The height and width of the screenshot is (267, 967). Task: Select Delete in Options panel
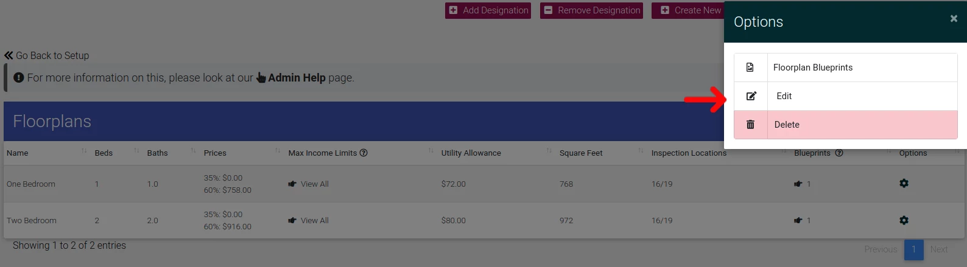(x=845, y=125)
